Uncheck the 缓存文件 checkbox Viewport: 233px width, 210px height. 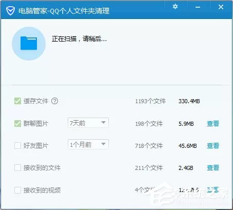tap(17, 101)
